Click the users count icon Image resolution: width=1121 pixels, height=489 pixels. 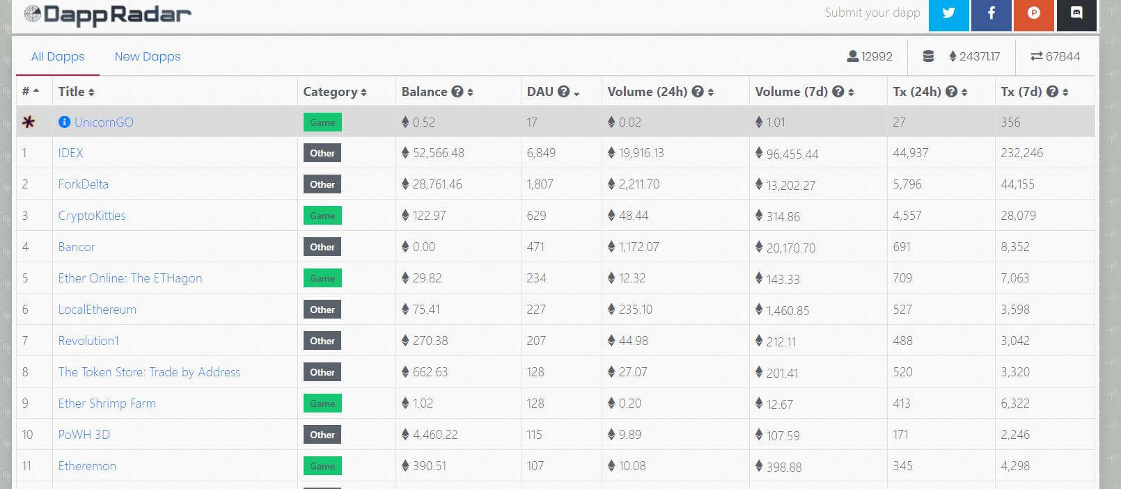point(852,56)
